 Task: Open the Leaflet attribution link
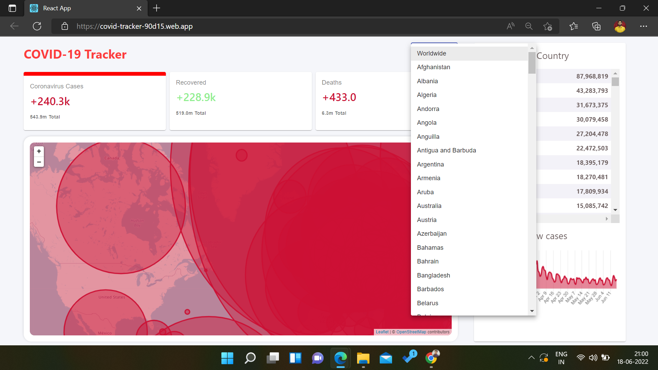382,332
